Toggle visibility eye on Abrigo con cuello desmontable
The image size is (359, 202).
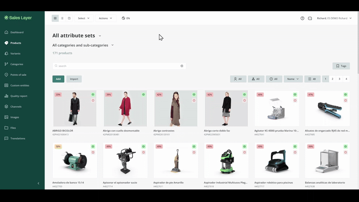click(x=143, y=94)
